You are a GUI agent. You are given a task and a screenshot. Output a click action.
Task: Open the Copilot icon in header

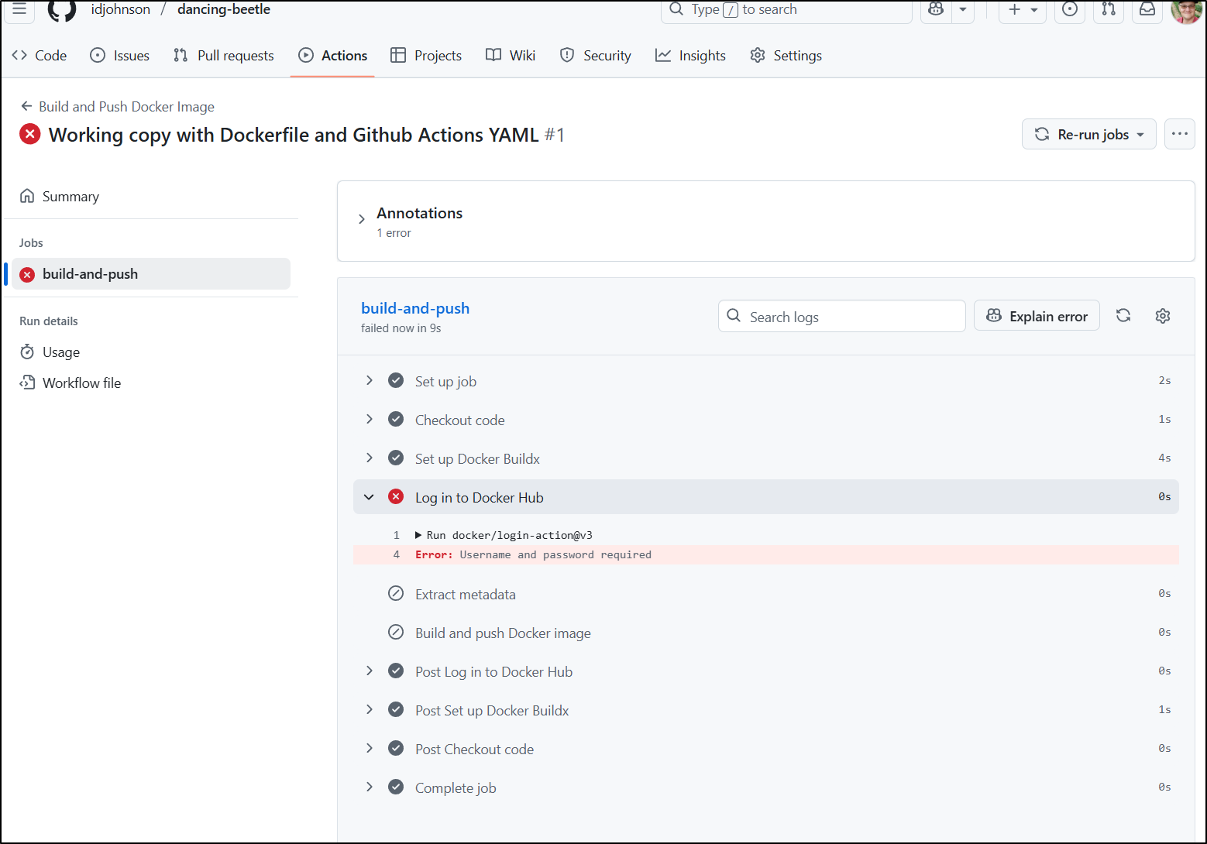click(936, 9)
